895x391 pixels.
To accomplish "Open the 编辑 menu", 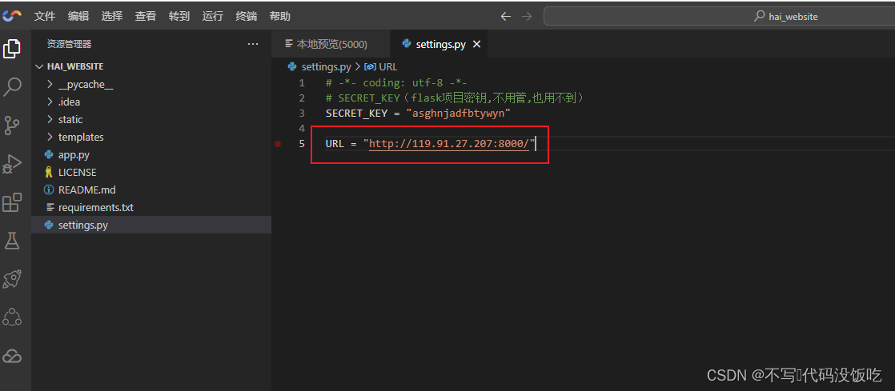I will 78,17.
